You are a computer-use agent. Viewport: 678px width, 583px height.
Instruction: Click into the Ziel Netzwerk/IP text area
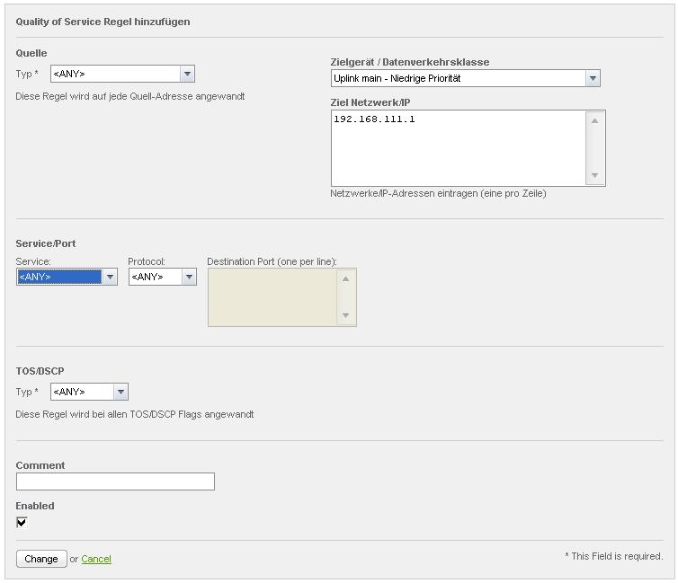tap(457, 148)
